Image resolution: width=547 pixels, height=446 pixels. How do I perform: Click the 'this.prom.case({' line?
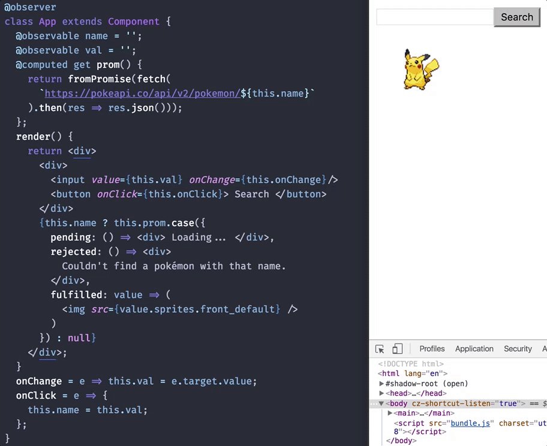tap(122, 223)
